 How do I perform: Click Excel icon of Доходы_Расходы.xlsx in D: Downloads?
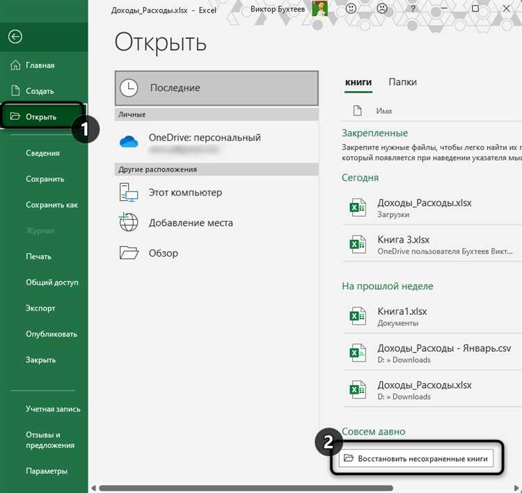point(358,389)
